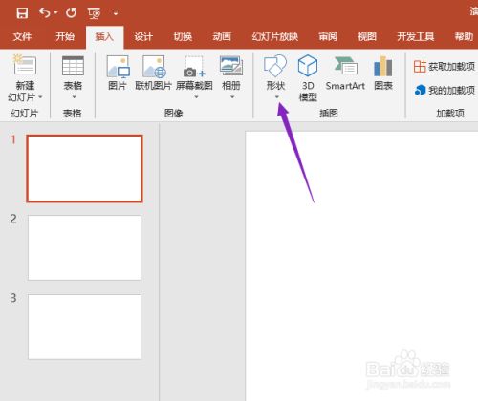The height and width of the screenshot is (401, 478).
Task: Click the Save icon in quick access toolbar
Action: (x=22, y=13)
